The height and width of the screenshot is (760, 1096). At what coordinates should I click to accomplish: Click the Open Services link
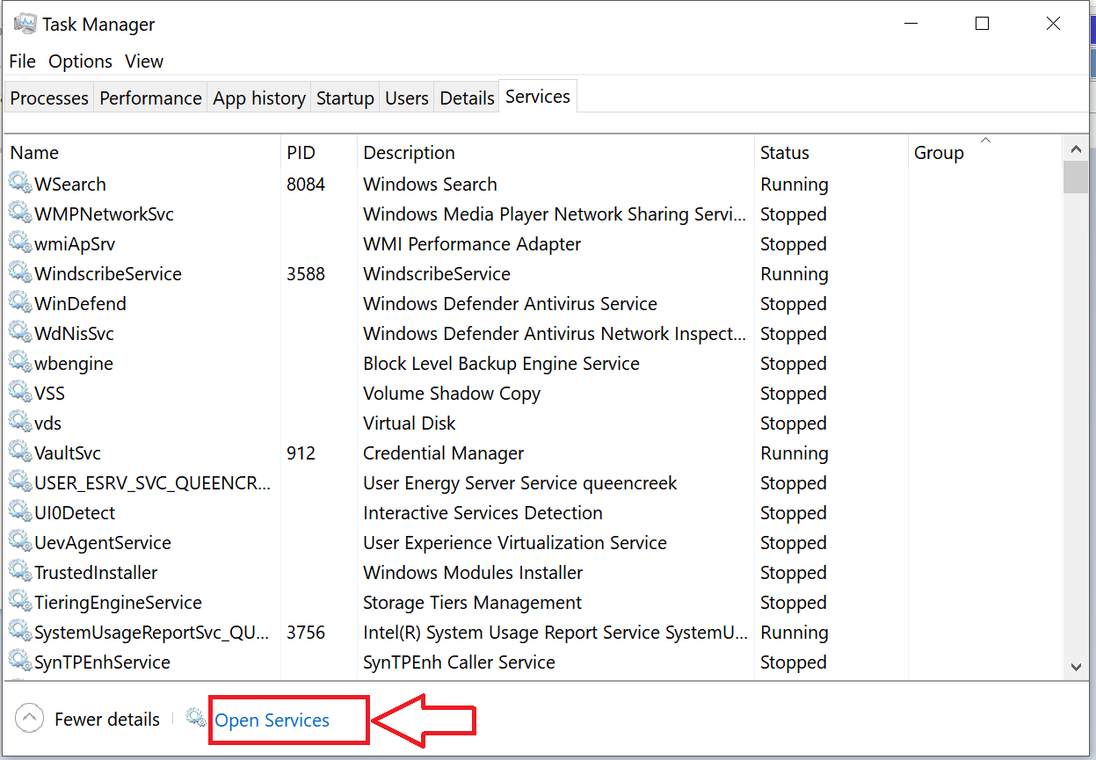pyautogui.click(x=272, y=720)
